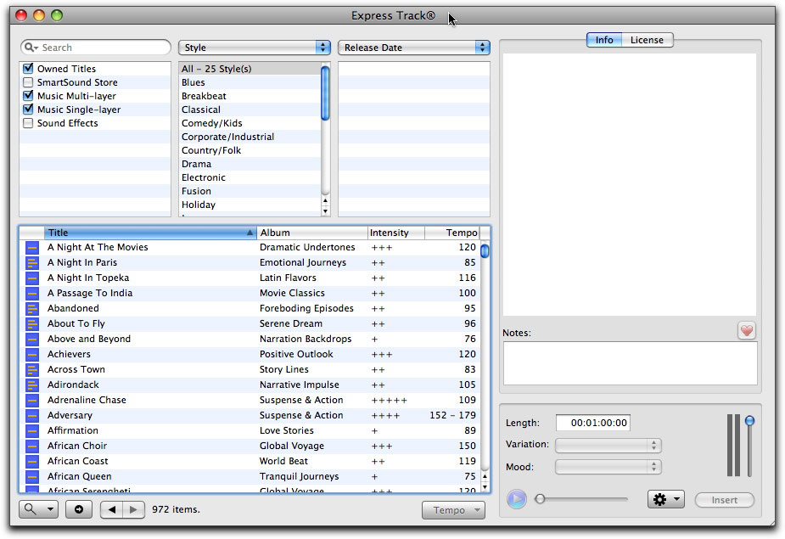
Task: Select Breakbeat in the style list
Action: coord(250,96)
